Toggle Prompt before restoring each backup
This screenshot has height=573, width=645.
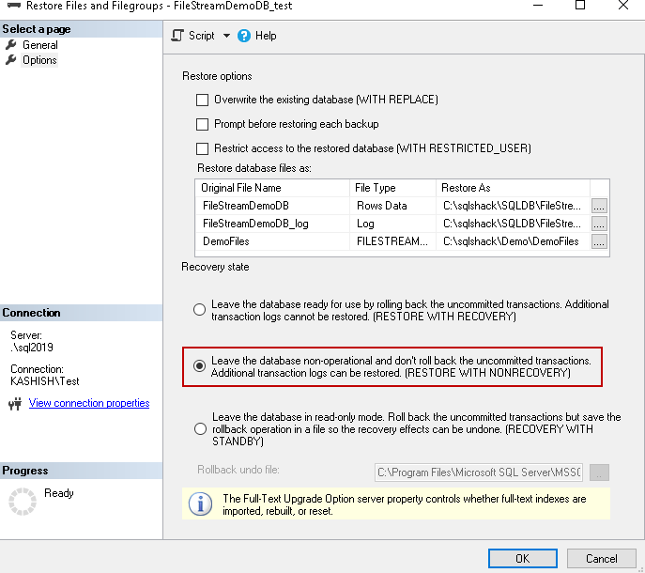(202, 124)
